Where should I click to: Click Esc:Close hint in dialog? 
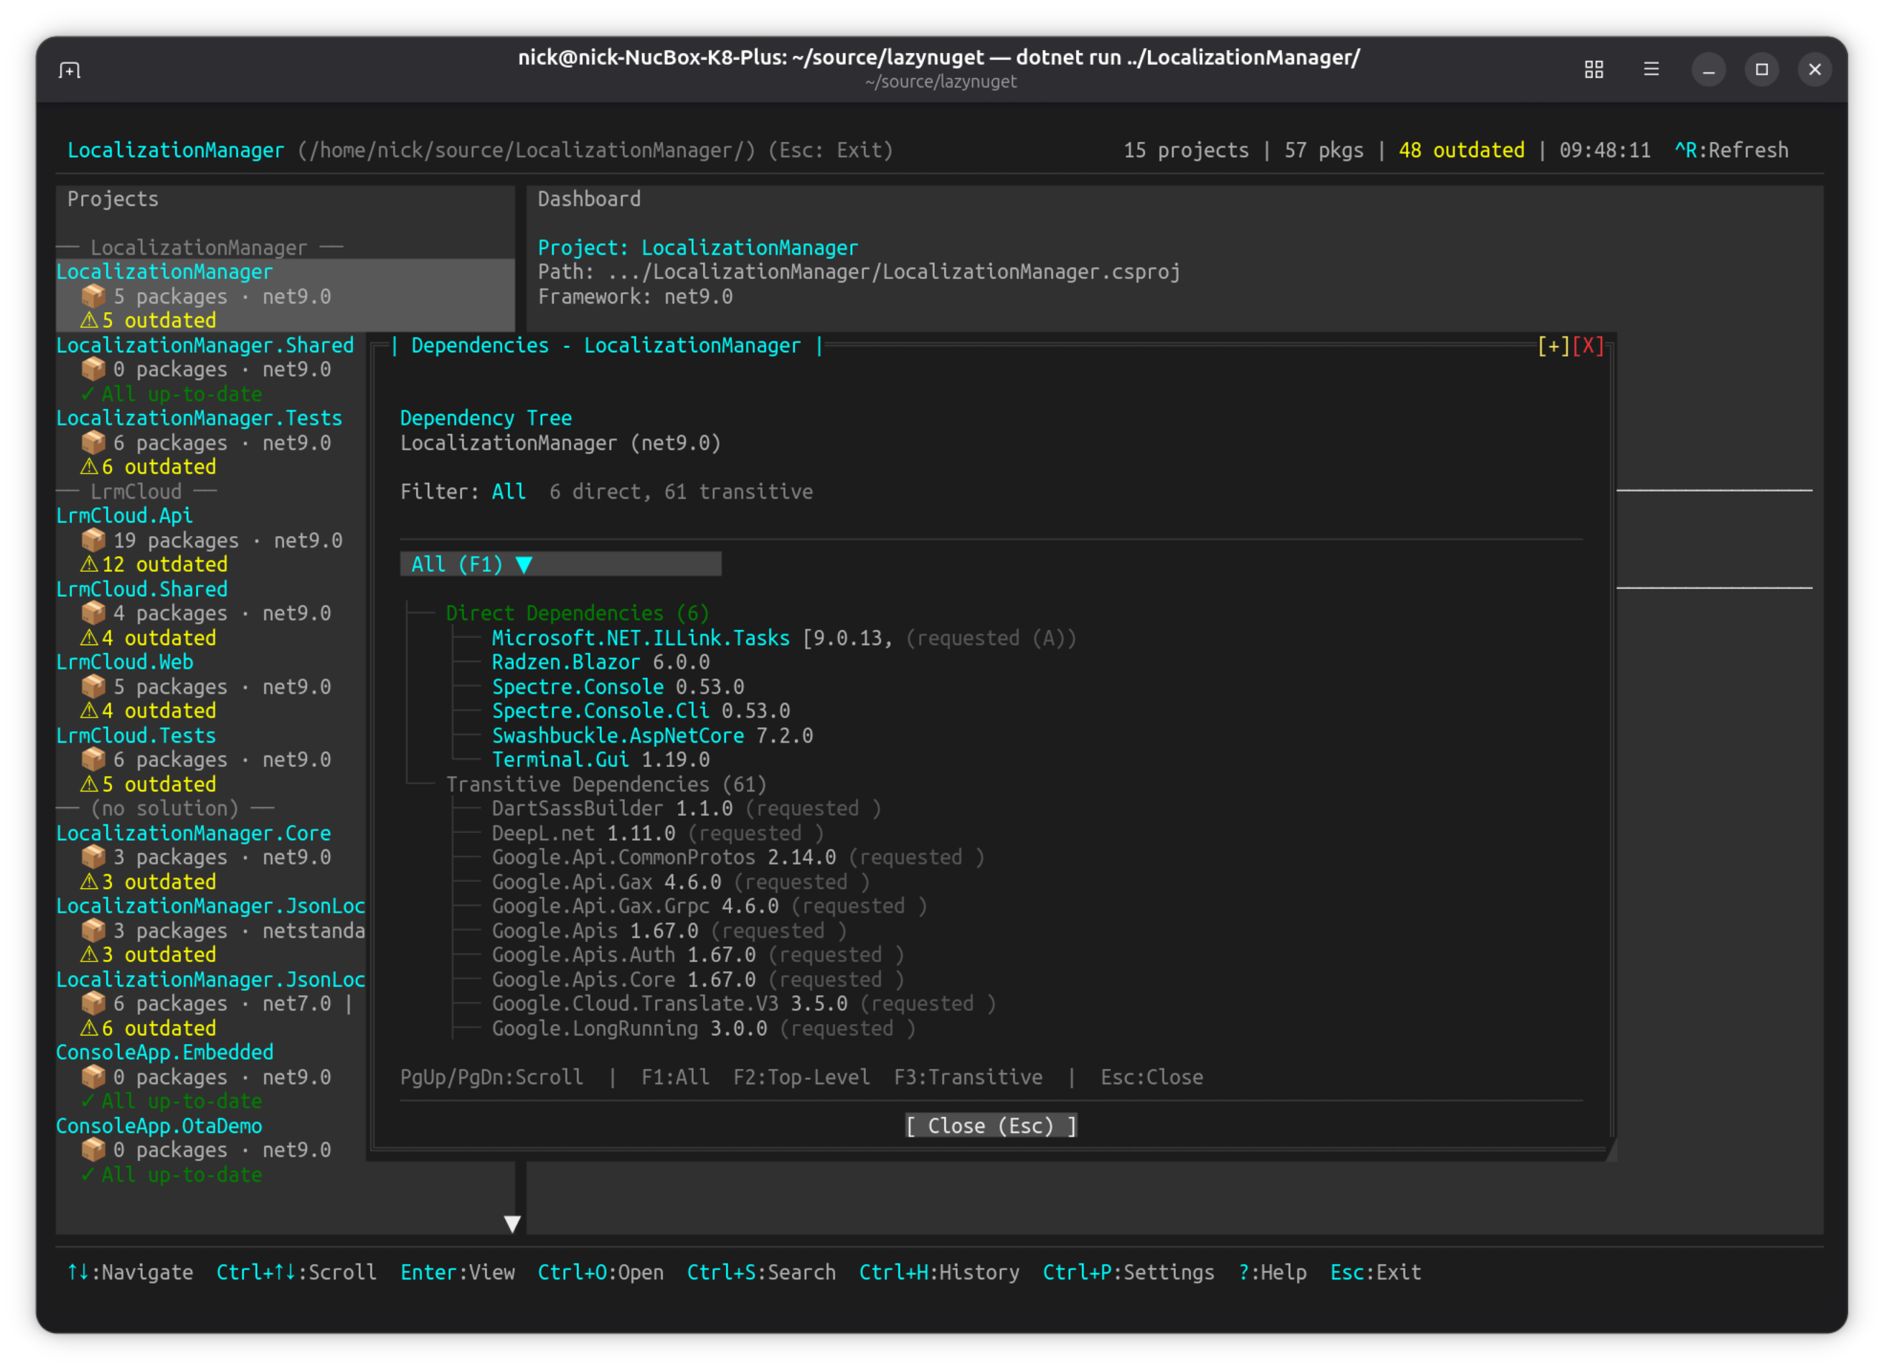pyautogui.click(x=1151, y=1078)
